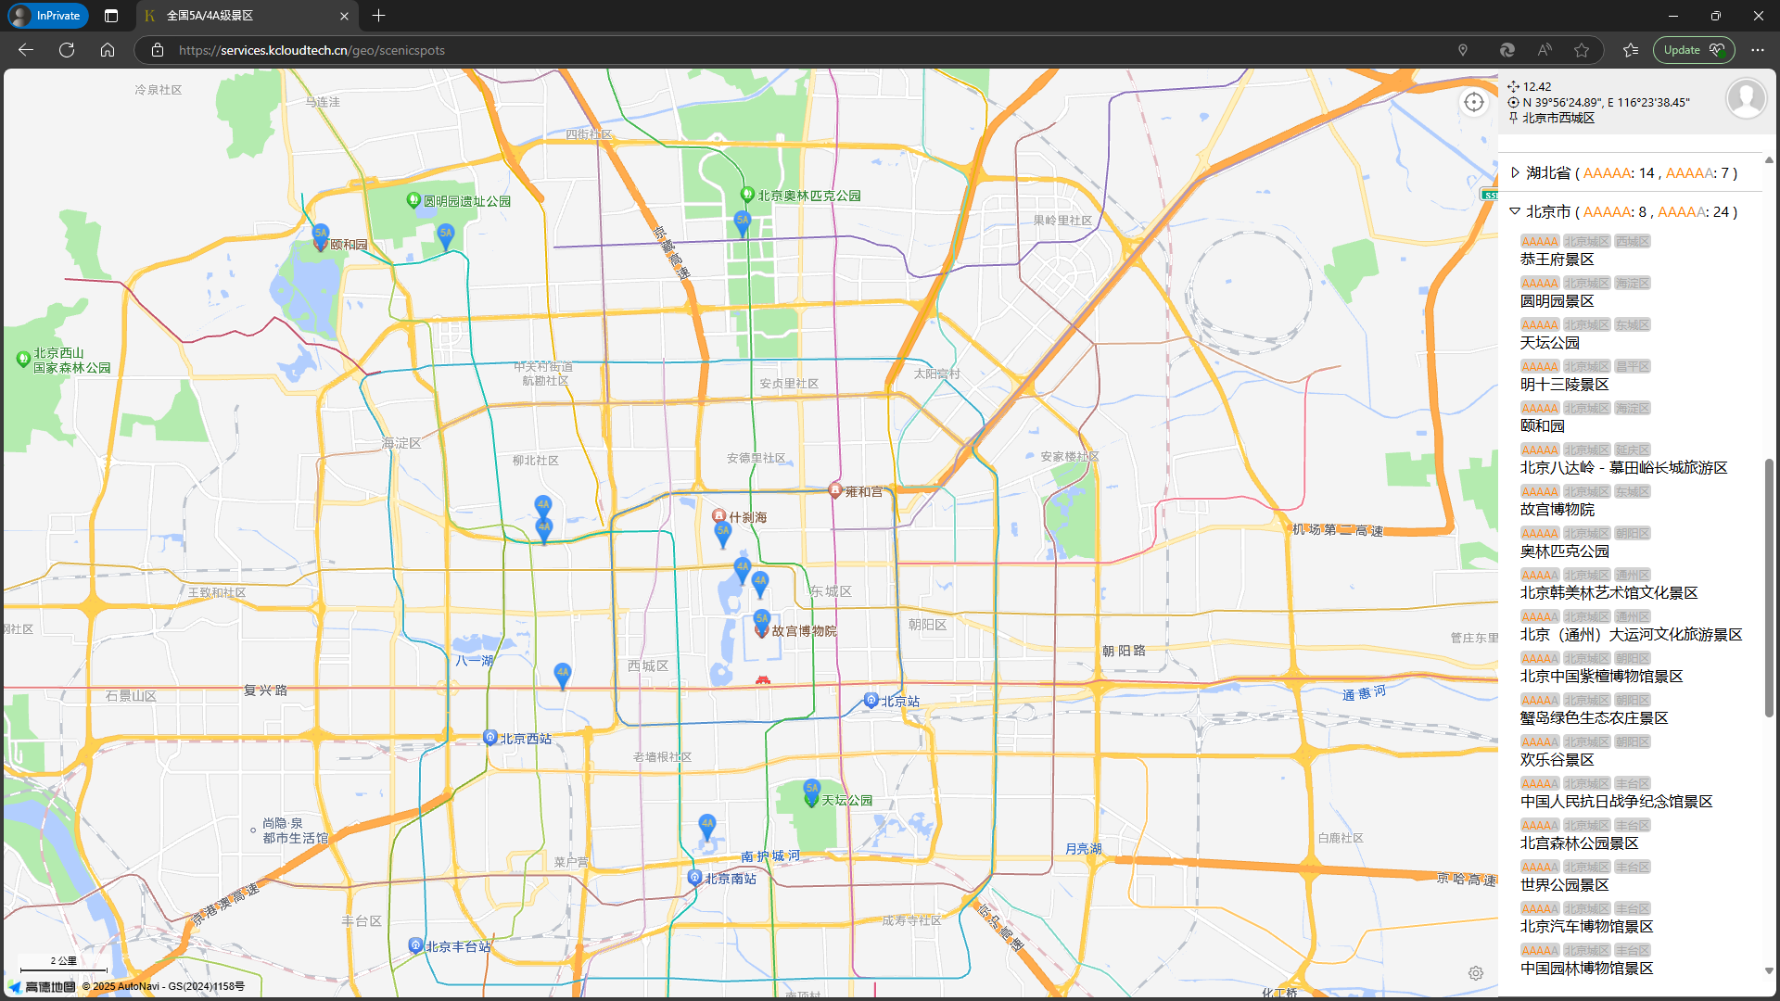
Task: Click the map settings gear icon
Action: point(1476,972)
